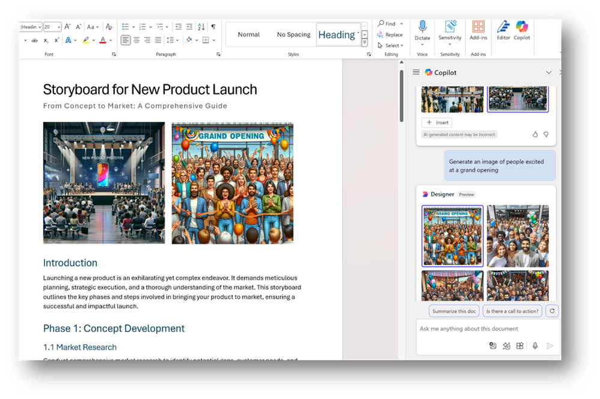The image size is (600, 399).
Task: Add image reference in Copilot prompt
Action: 493,346
